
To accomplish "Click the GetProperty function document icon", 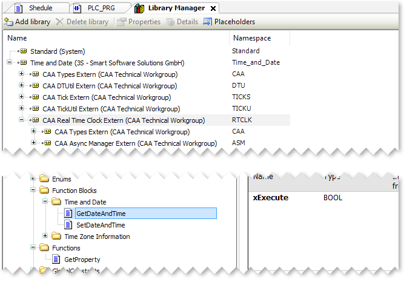I will pyautogui.click(x=56, y=260).
